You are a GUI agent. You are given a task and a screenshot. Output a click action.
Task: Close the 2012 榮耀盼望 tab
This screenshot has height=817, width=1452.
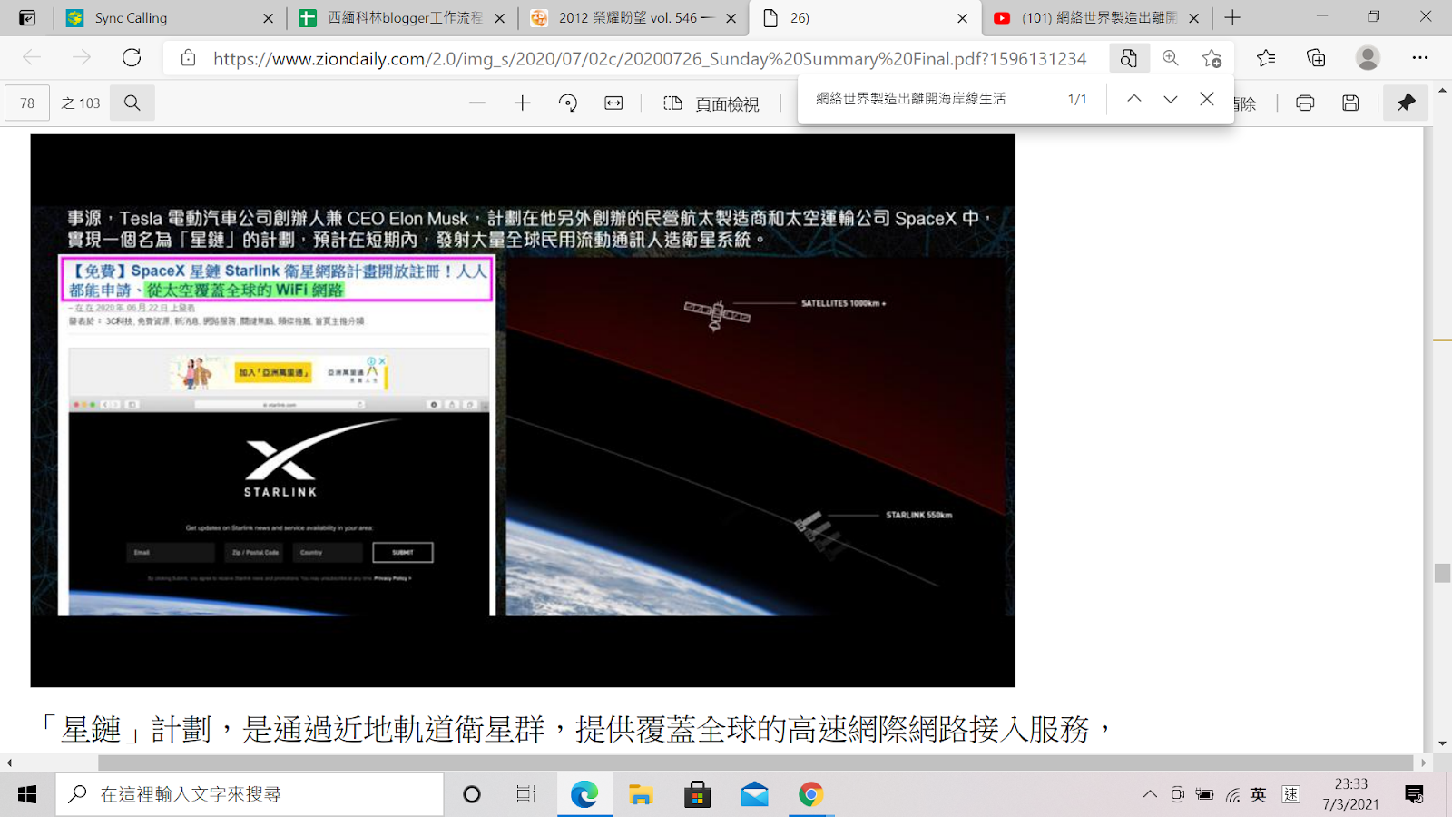click(x=731, y=18)
